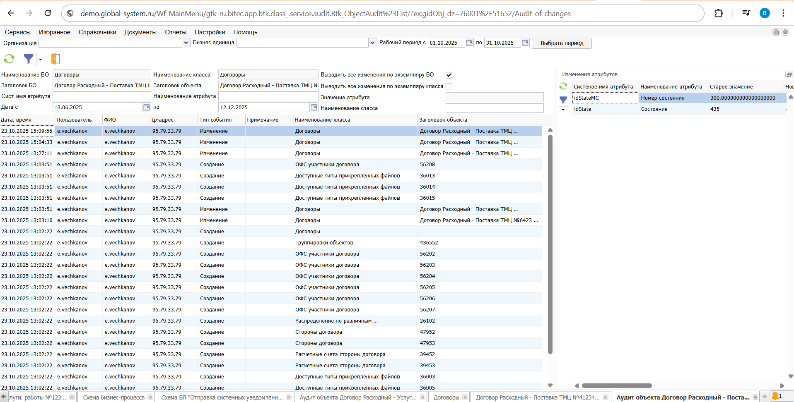
Task: Switch to the Договоры tab
Action: click(x=446, y=397)
